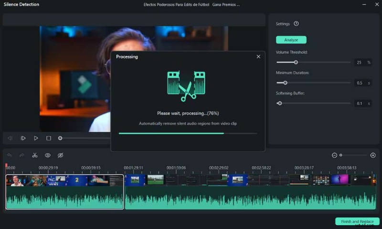This screenshot has height=229, width=382.
Task: Click the Analyze button
Action: (x=291, y=40)
